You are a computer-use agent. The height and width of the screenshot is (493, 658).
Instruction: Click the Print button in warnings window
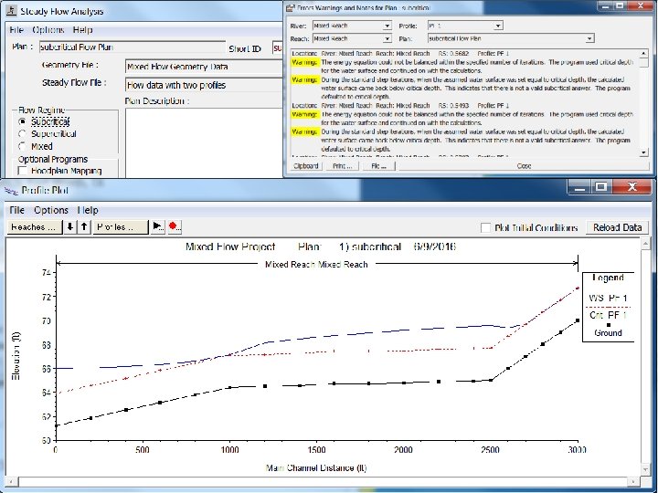[x=342, y=165]
